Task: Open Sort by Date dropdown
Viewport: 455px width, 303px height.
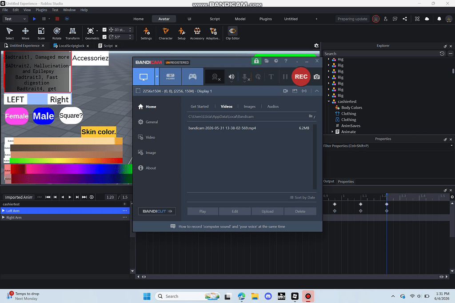Action: pos(302,197)
